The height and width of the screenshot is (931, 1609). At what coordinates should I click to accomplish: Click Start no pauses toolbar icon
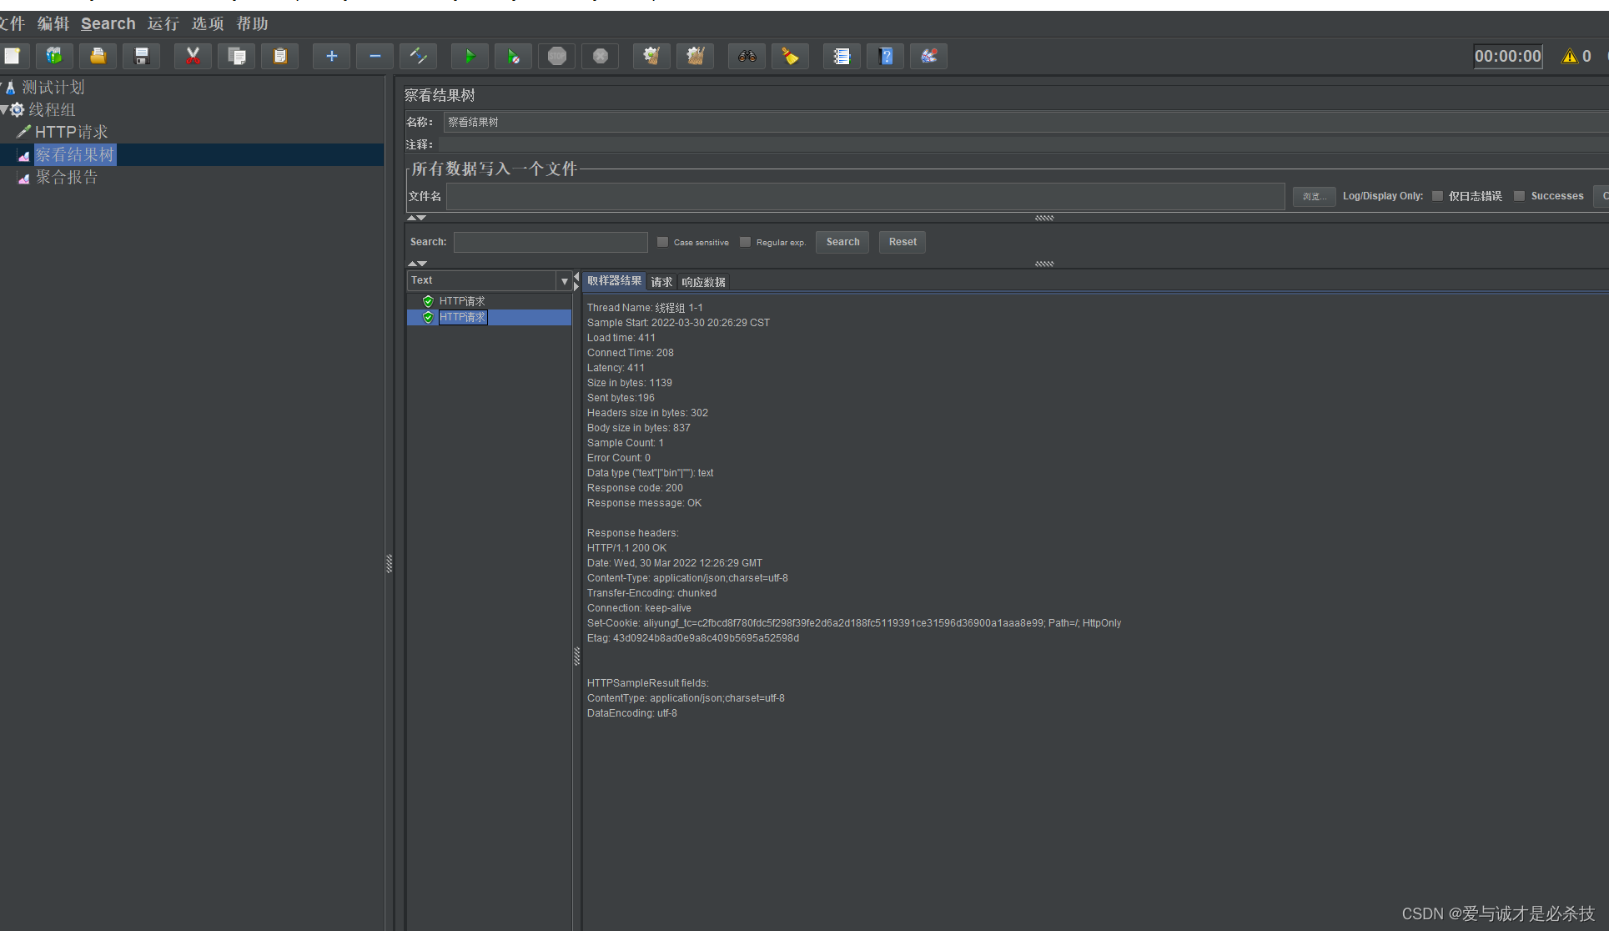coord(513,57)
